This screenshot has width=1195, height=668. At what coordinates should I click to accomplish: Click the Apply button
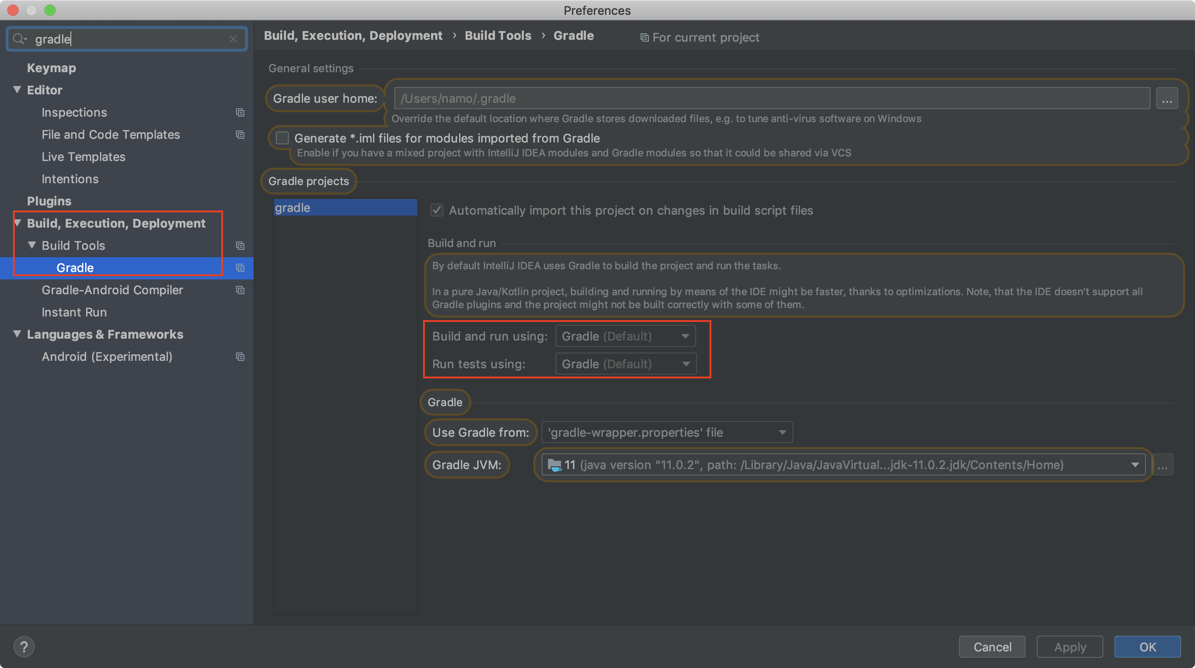1070,647
